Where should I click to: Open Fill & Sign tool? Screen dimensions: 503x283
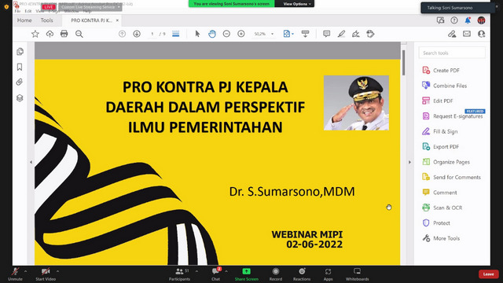pyautogui.click(x=440, y=131)
